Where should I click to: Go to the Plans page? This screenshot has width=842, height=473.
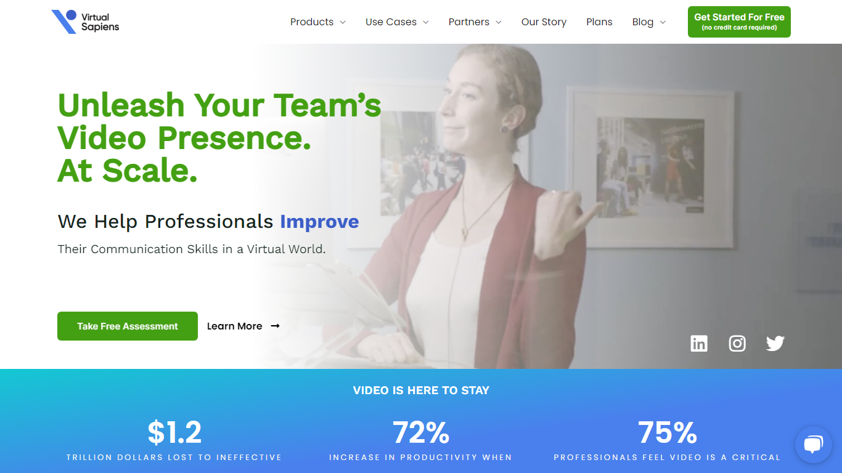point(599,22)
